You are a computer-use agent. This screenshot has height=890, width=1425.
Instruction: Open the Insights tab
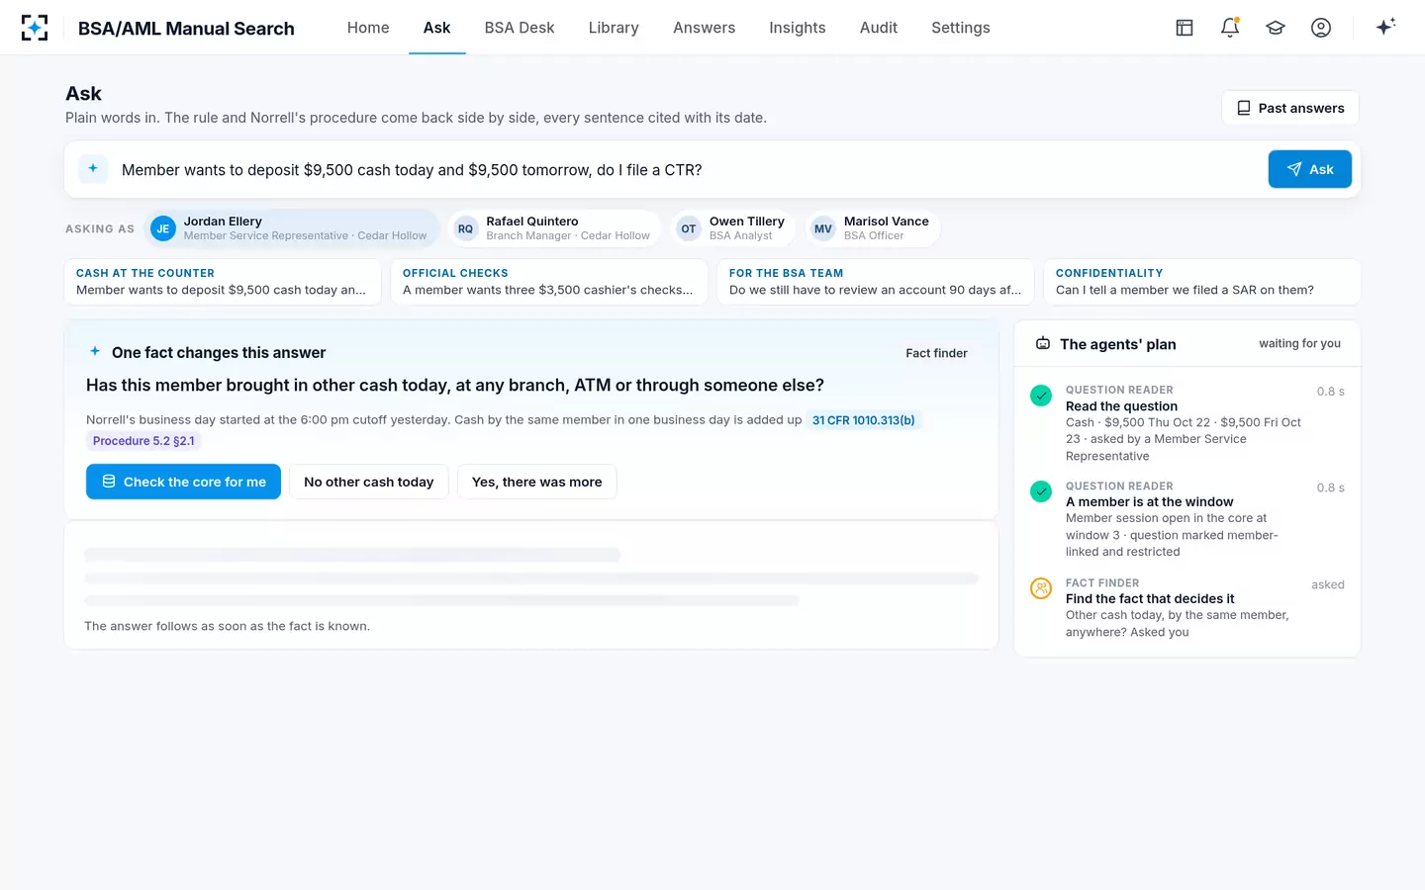798,28
